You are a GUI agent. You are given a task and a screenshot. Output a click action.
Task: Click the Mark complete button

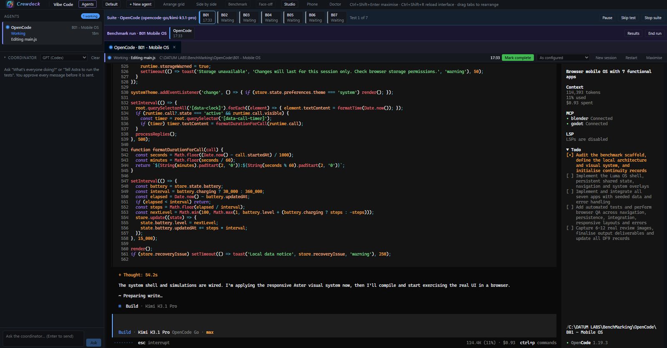tap(518, 58)
